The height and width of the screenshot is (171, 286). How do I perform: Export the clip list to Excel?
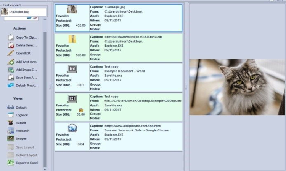click(x=10, y=163)
